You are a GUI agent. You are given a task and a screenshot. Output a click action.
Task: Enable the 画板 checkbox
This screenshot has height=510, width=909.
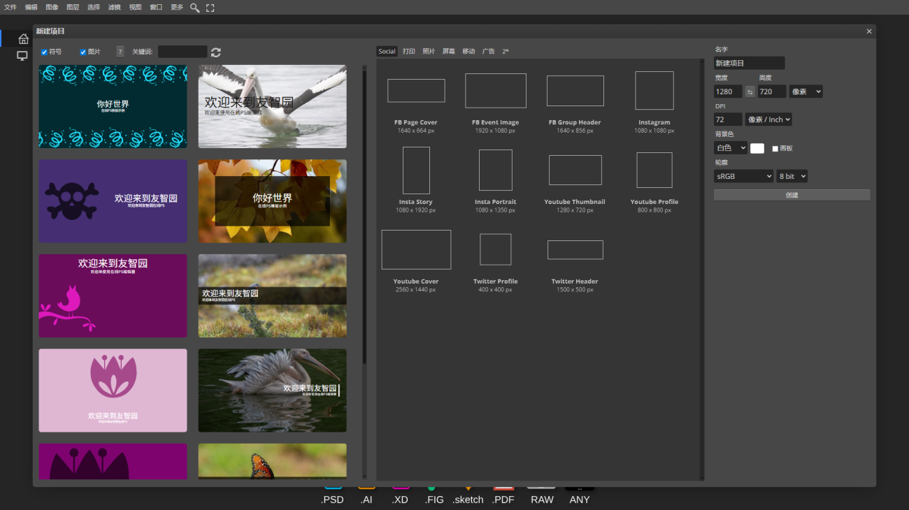tap(775, 149)
